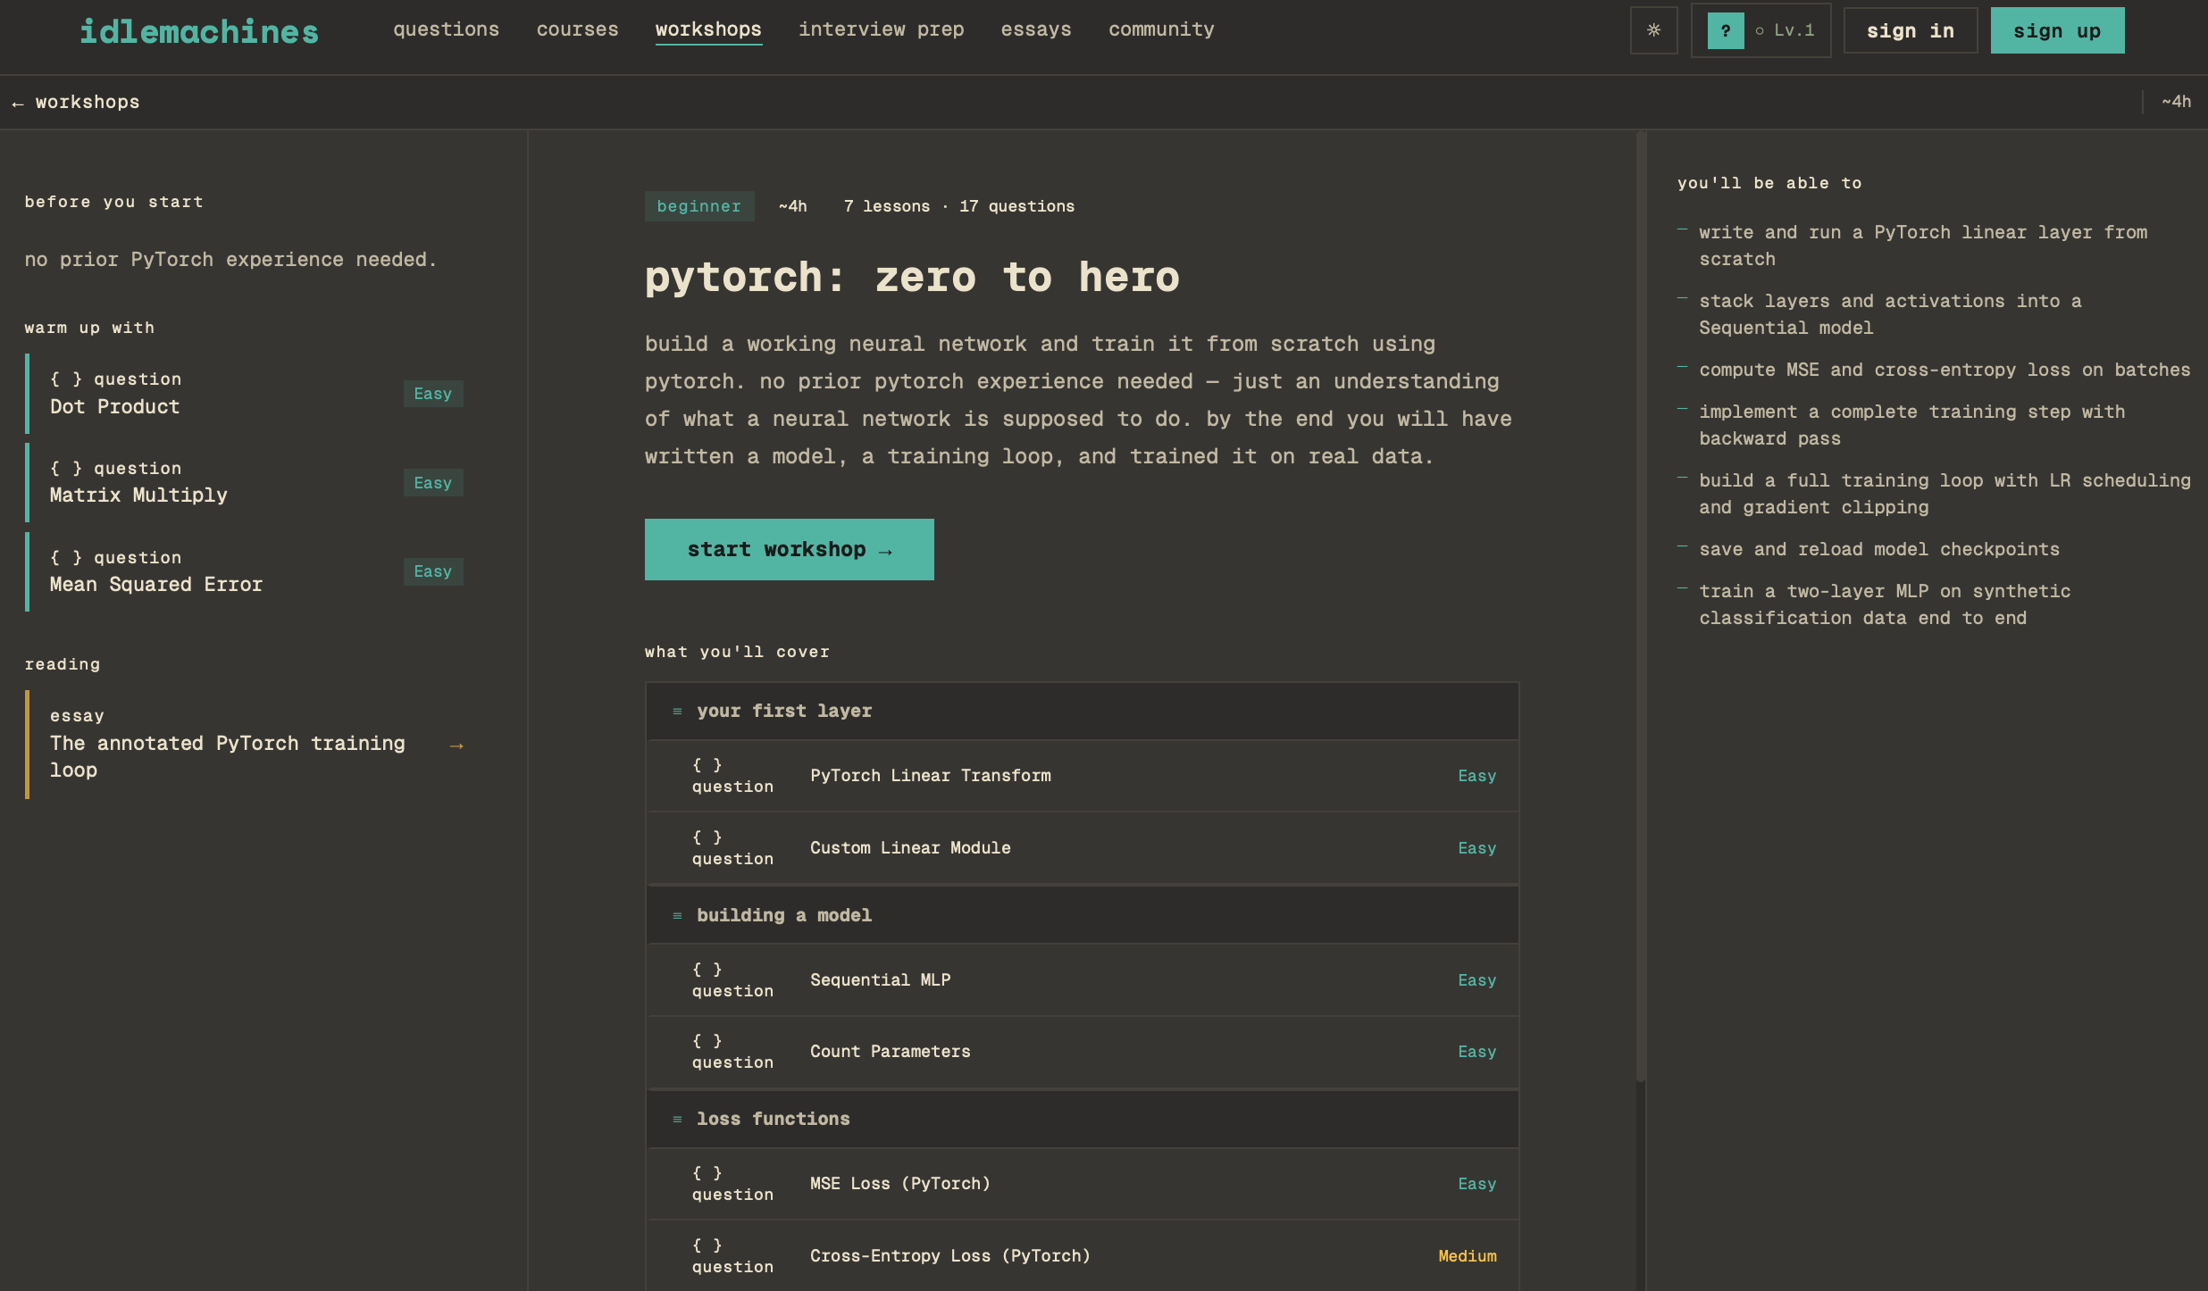2208x1291 pixels.
Task: Click the Easy badge on Matrix Multiply
Action: click(x=433, y=483)
